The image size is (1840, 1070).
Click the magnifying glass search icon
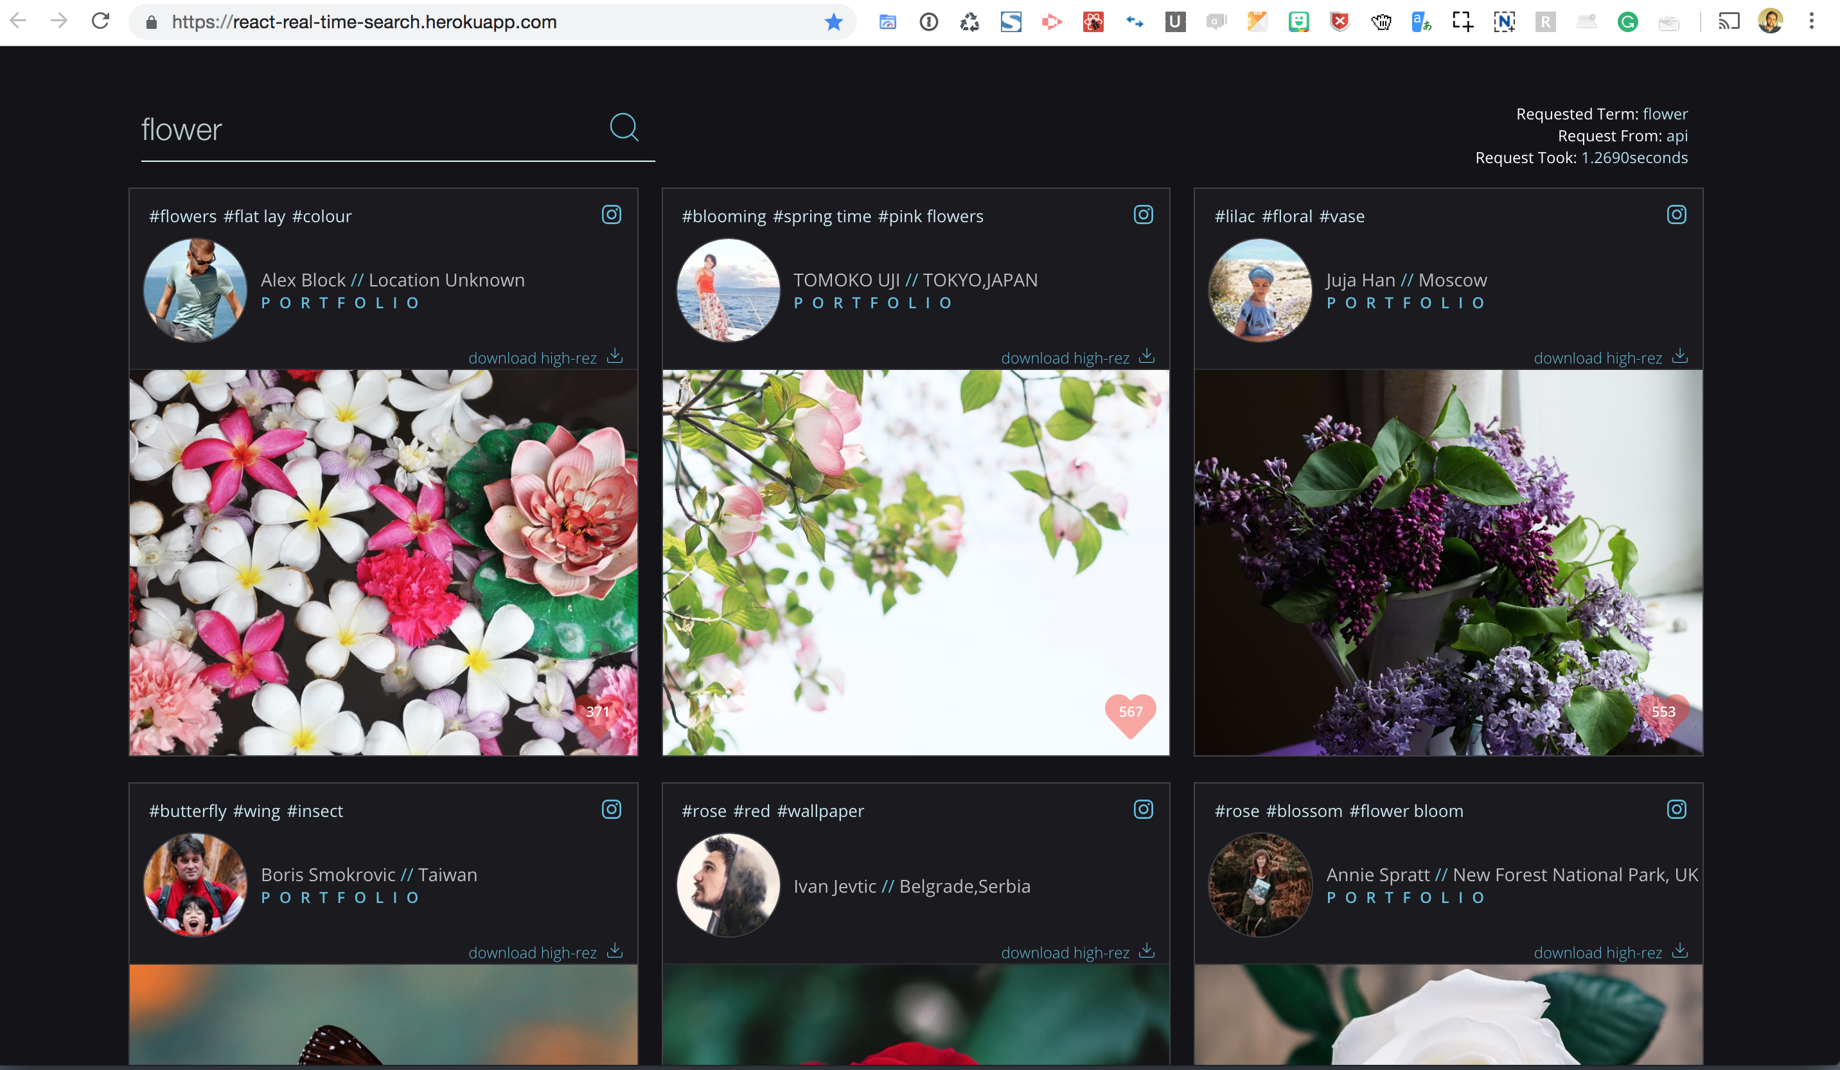[624, 127]
